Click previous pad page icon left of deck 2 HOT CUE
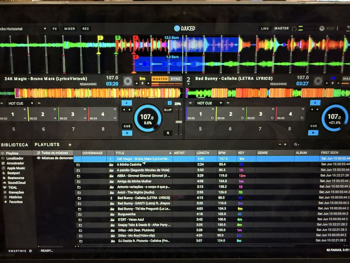The image size is (350, 263). point(191,103)
